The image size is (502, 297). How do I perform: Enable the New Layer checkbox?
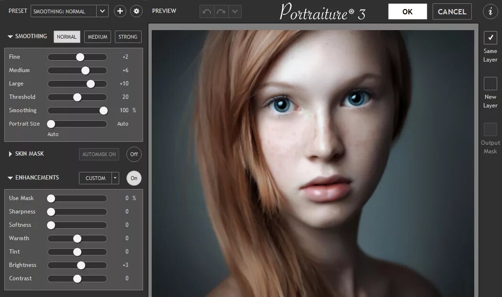click(x=490, y=84)
